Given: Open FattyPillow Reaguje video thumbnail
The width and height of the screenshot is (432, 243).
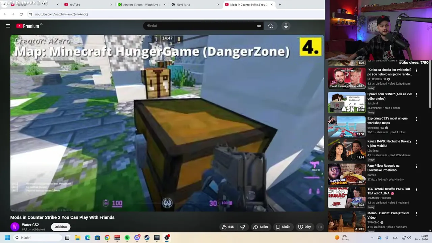Looking at the screenshot, I should coord(347,174).
